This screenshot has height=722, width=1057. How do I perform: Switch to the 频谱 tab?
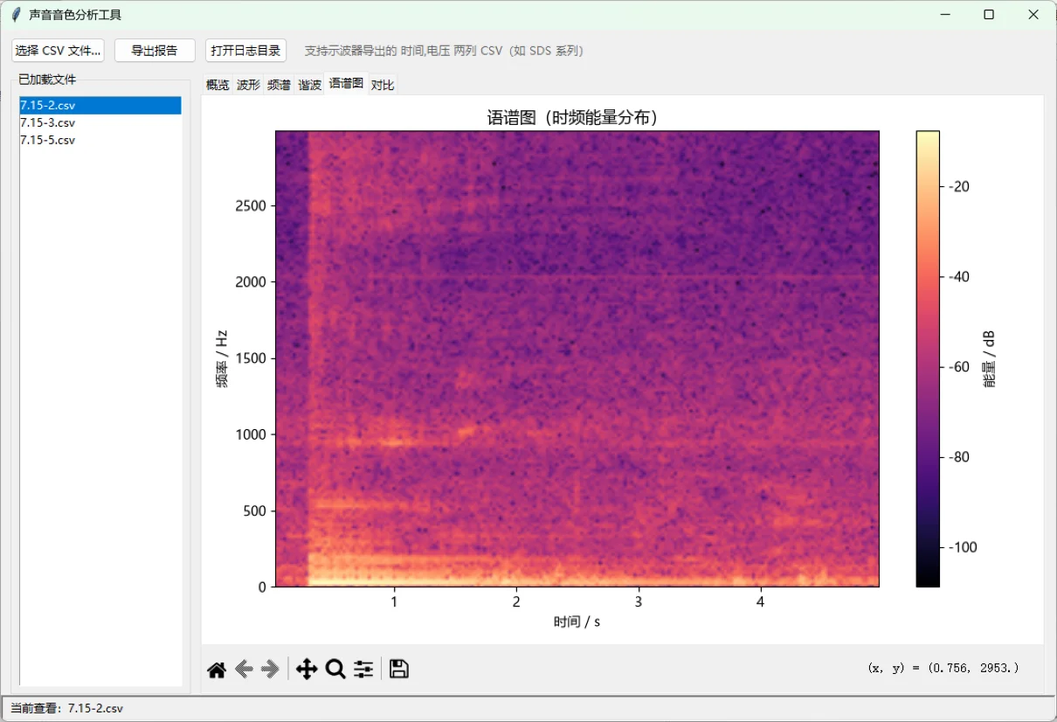[279, 85]
